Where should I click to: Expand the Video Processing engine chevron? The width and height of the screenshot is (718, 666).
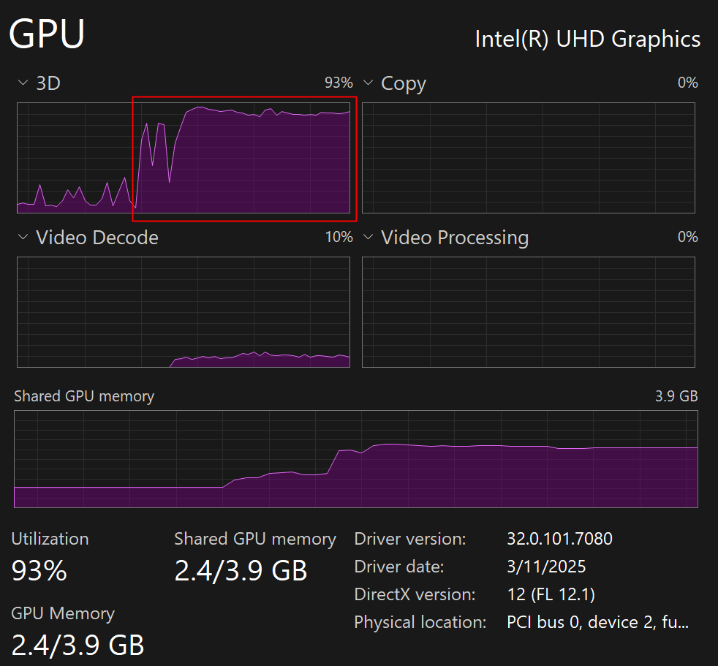click(368, 238)
